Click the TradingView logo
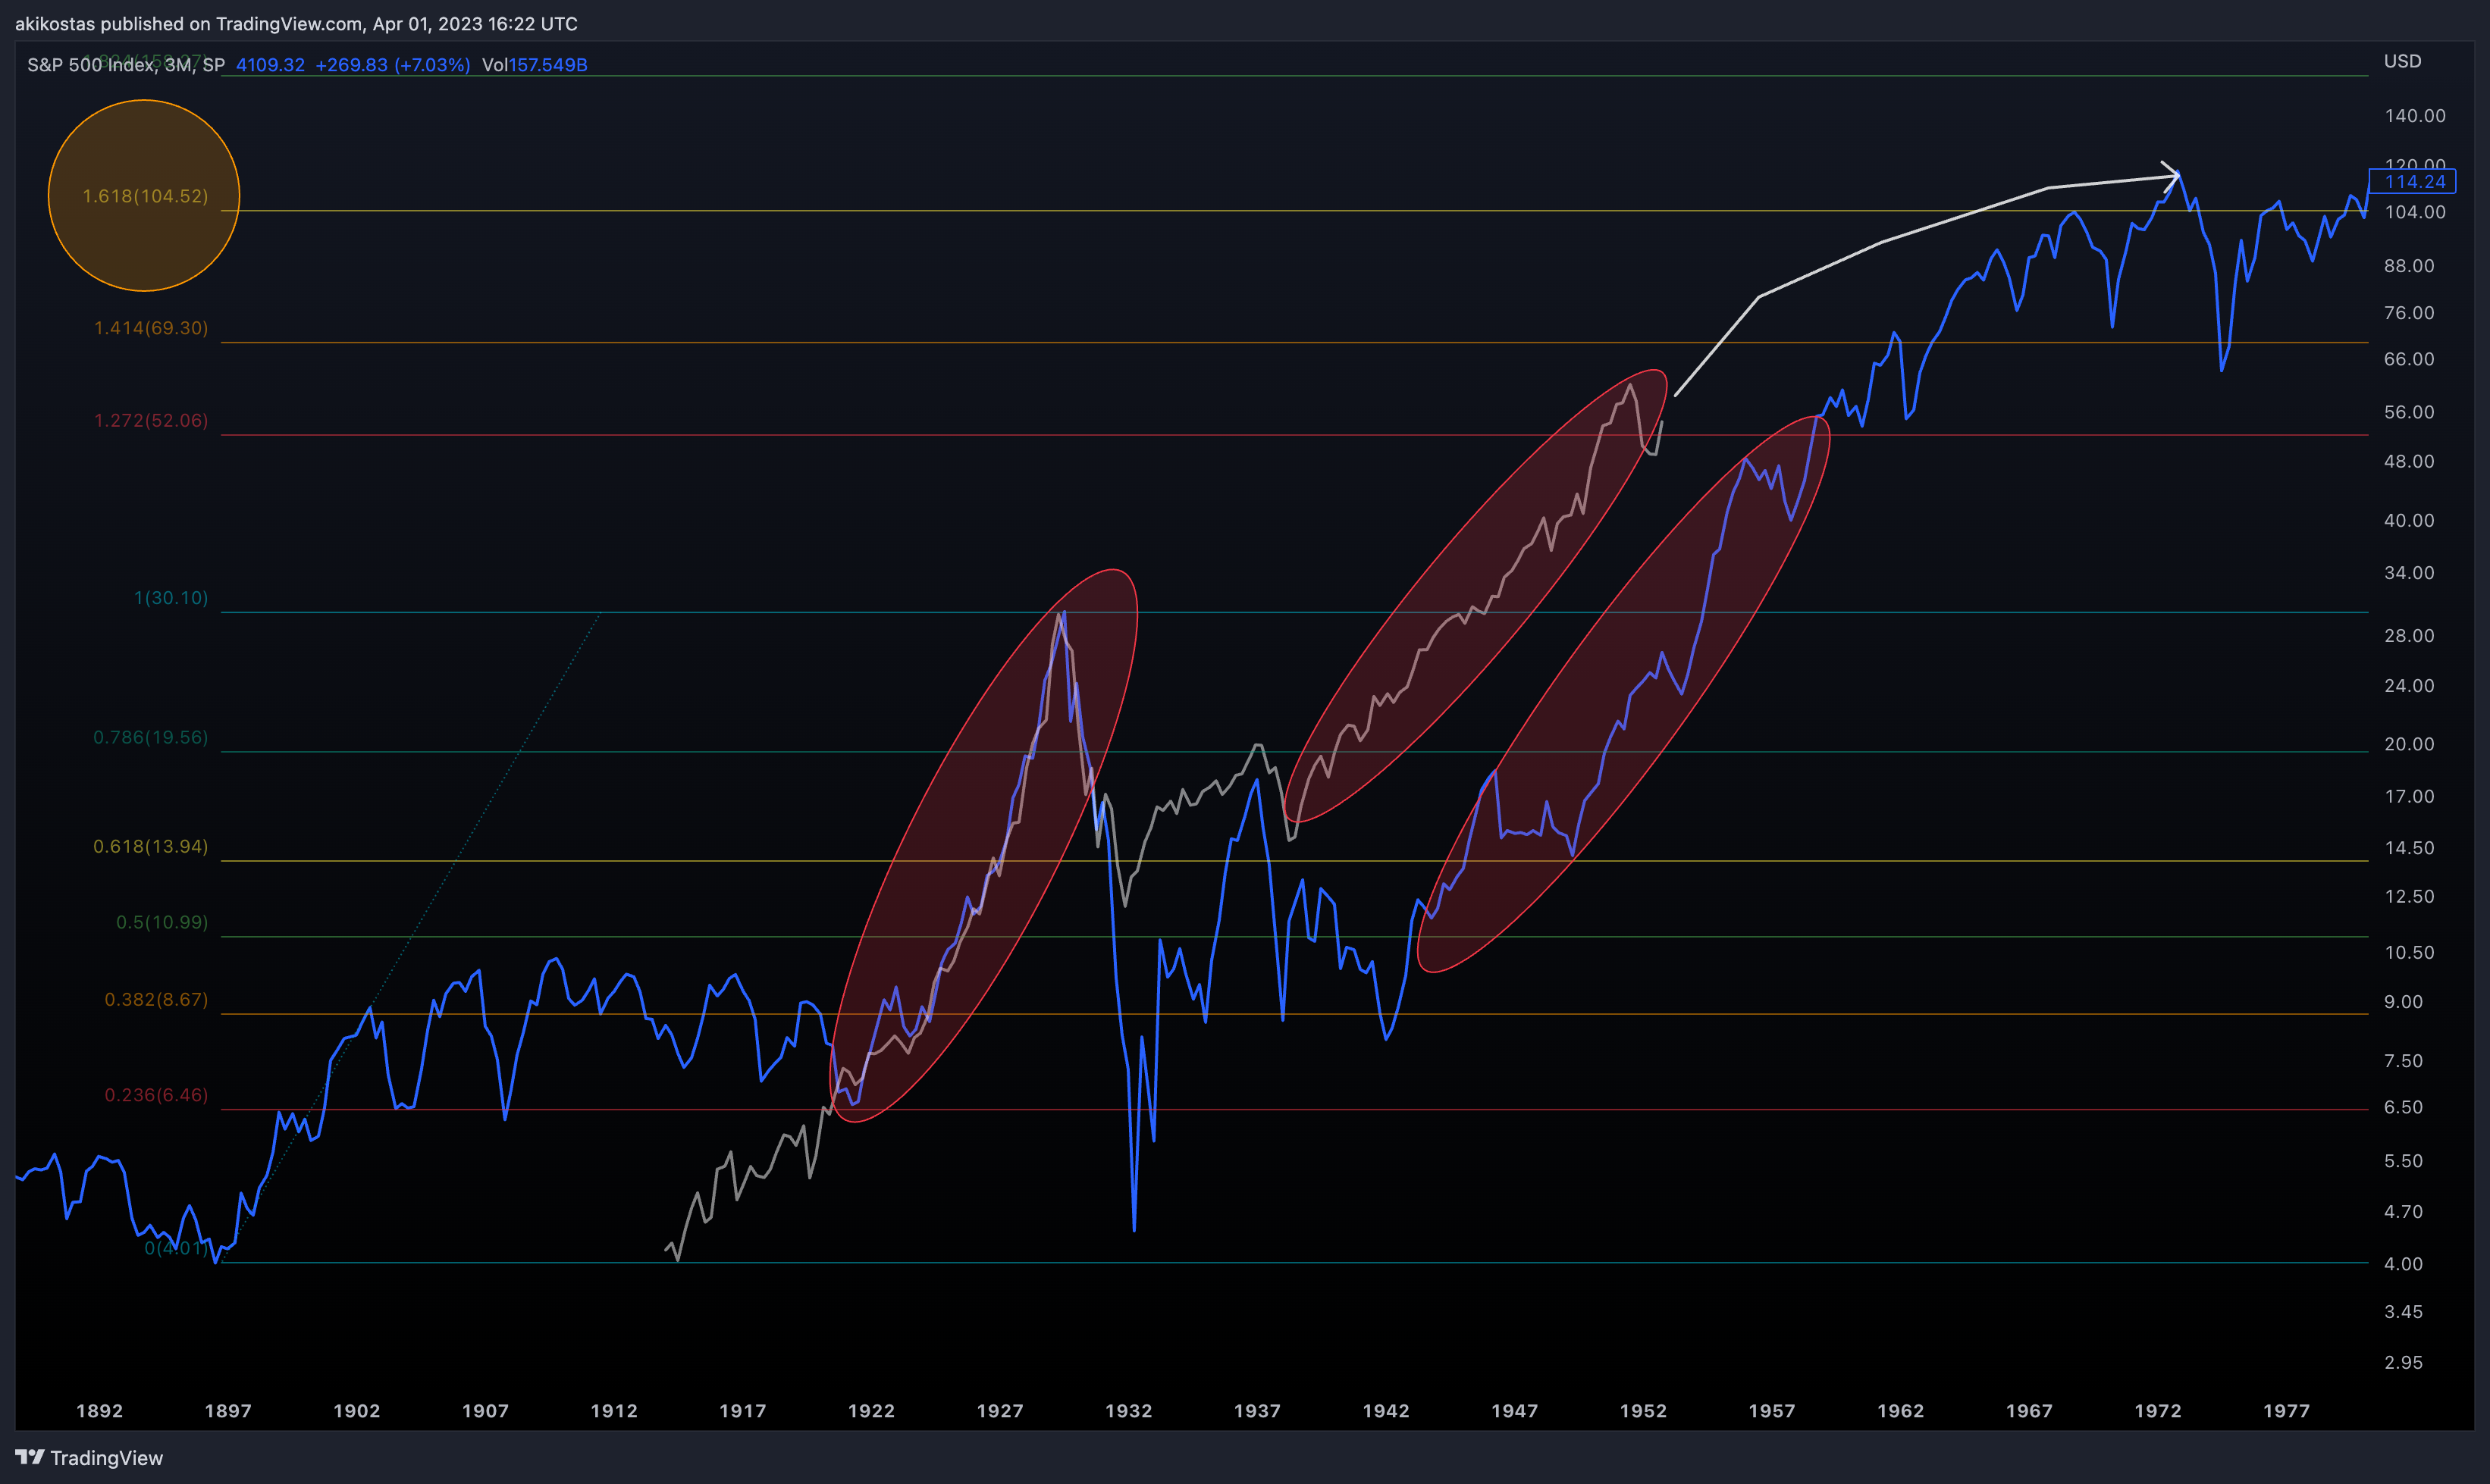2490x1484 pixels. coord(88,1457)
